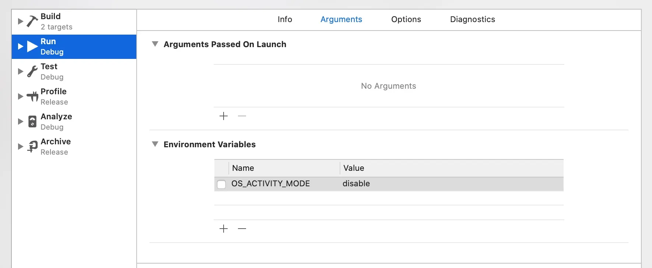Click the Build hammer icon
The image size is (652, 268).
(32, 21)
